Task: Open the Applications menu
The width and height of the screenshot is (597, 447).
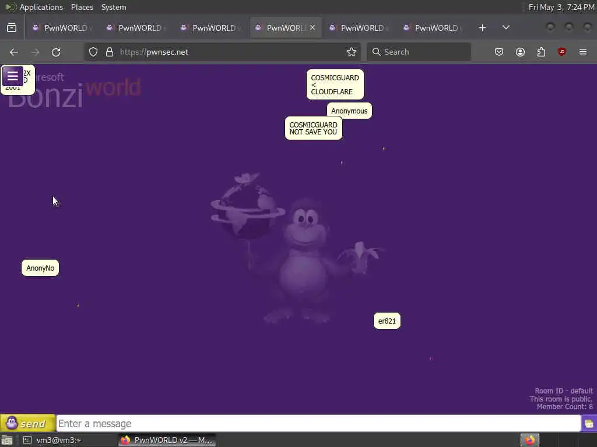Action: (41, 7)
